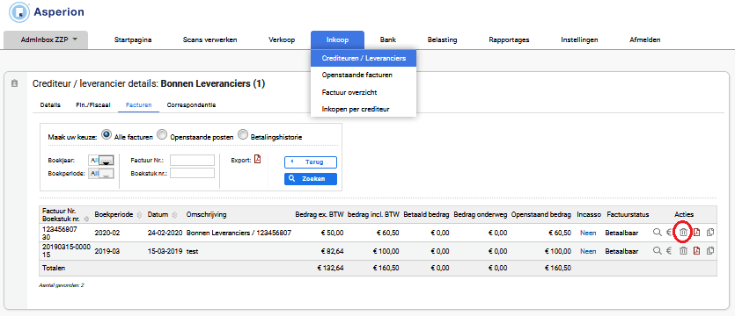Screen dimensions: 735x316
Task: Sort by Factuur Nr. column arrows
Action: coord(86,219)
